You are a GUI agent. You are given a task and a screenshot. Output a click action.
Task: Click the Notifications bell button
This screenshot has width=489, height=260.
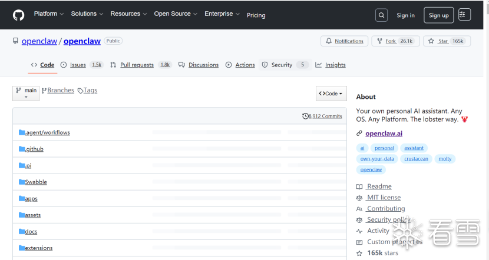[345, 41]
